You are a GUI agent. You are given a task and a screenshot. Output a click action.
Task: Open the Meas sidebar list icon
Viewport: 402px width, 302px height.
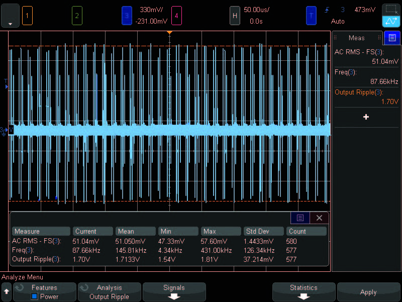(391, 38)
